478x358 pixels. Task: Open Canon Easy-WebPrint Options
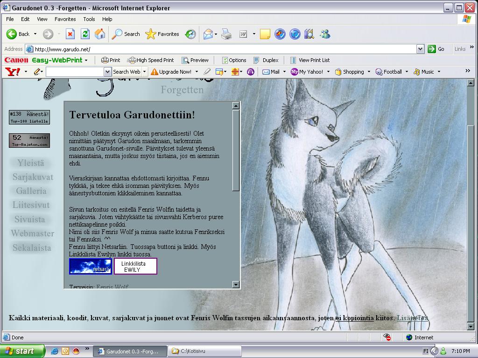(x=234, y=60)
